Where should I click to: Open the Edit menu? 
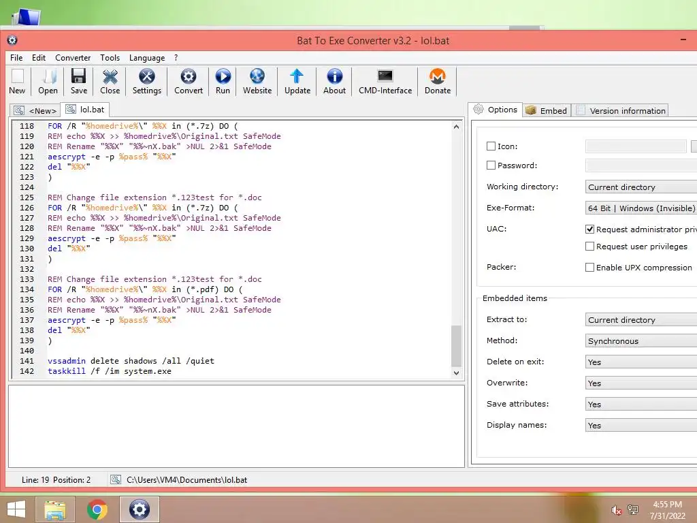coord(39,58)
